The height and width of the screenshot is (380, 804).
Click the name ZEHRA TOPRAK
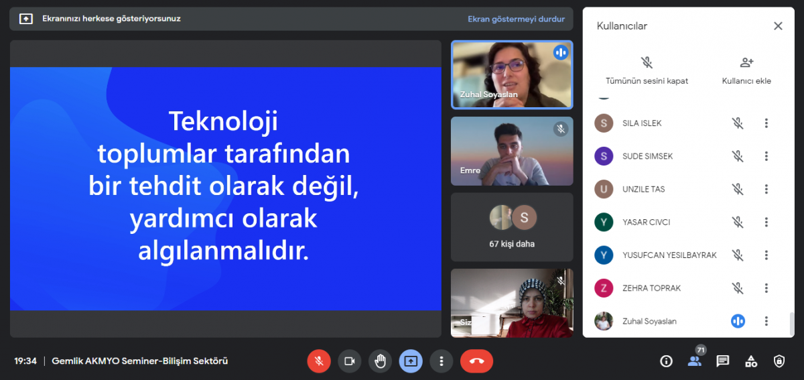tap(651, 288)
